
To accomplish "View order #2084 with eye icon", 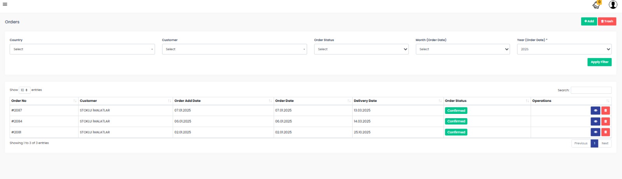I will 595,121.
